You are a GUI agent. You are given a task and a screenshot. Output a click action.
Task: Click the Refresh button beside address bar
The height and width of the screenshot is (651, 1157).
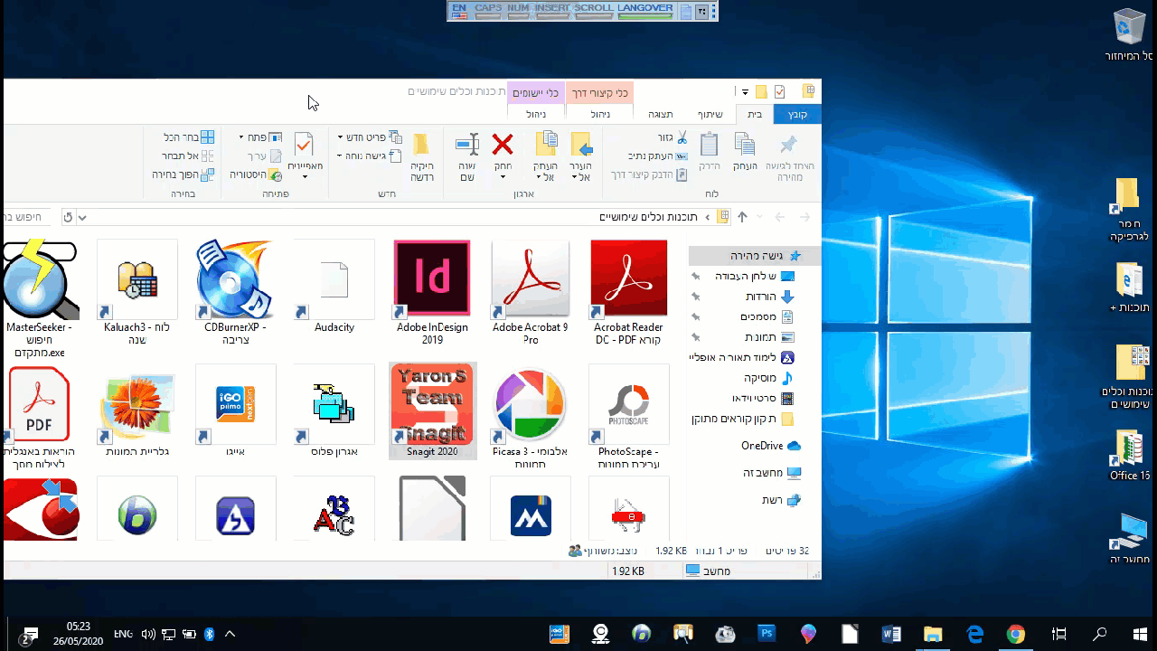68,217
